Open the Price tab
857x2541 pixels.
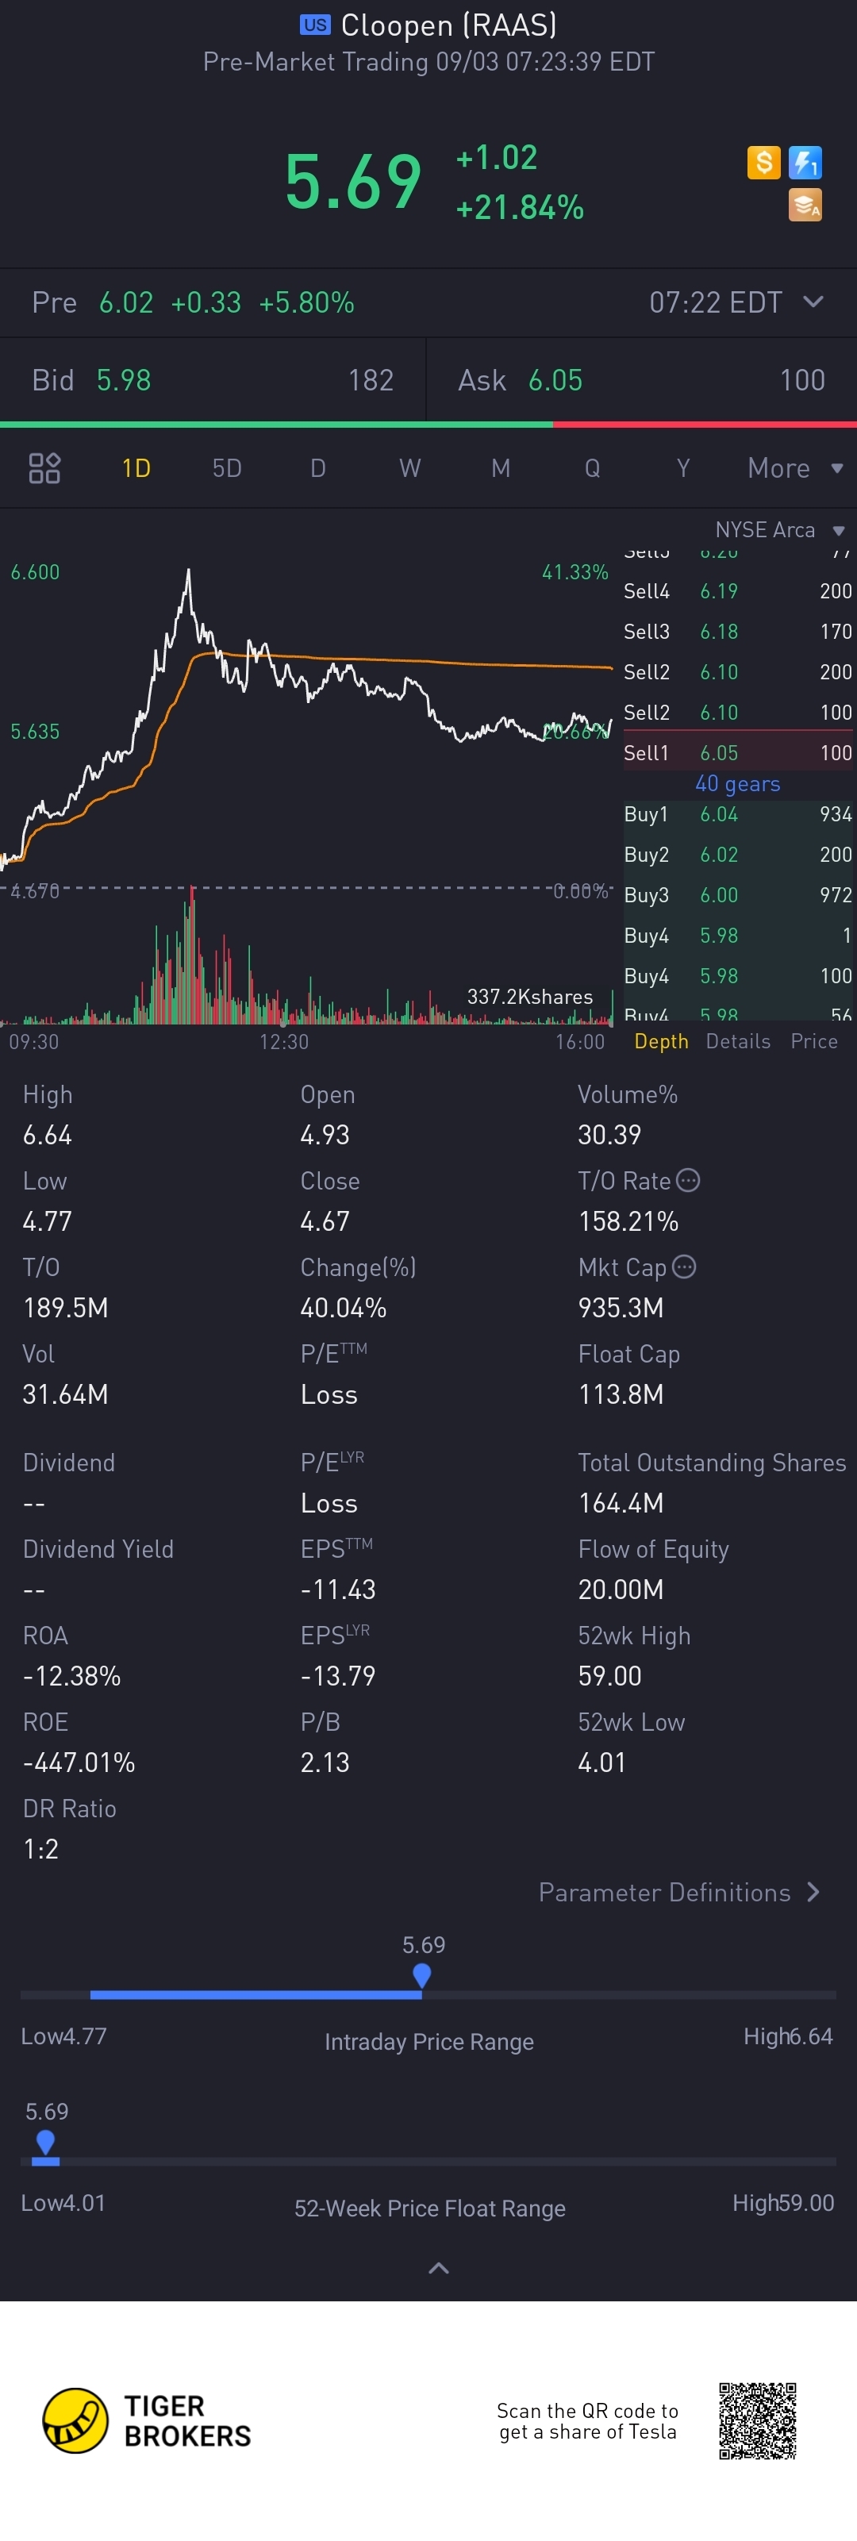click(813, 1040)
